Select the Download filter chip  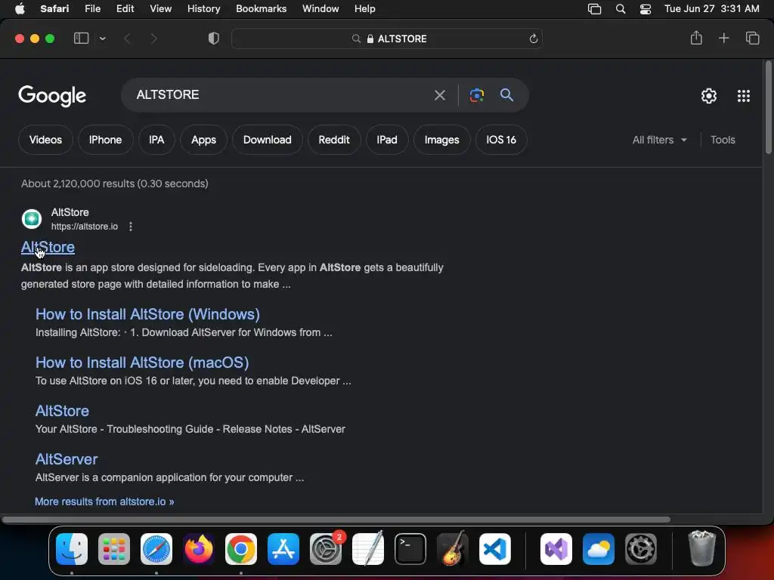267,140
